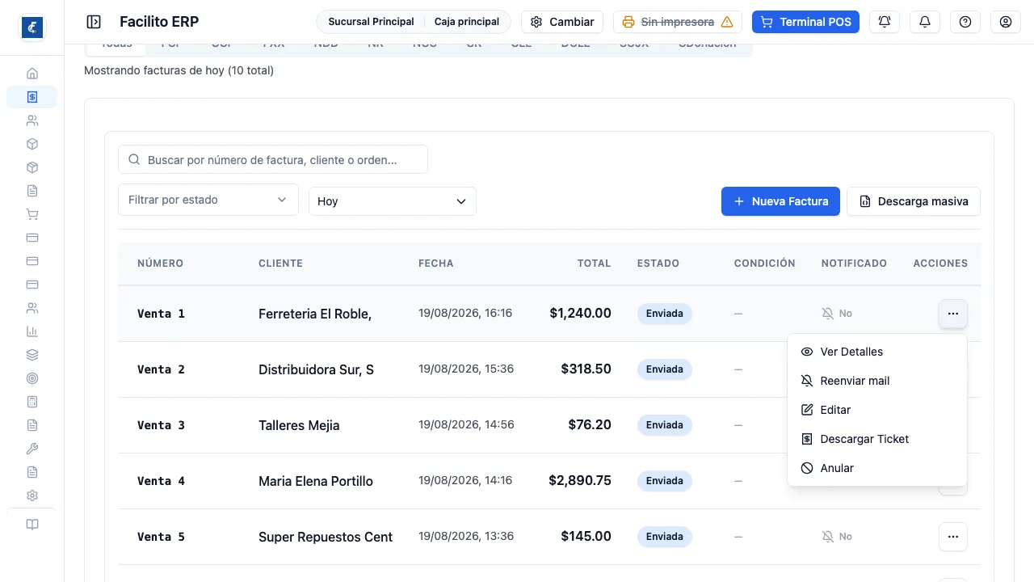Click the $2,890.75 total amount
Screen dimensions: 1034x582
tap(580, 481)
